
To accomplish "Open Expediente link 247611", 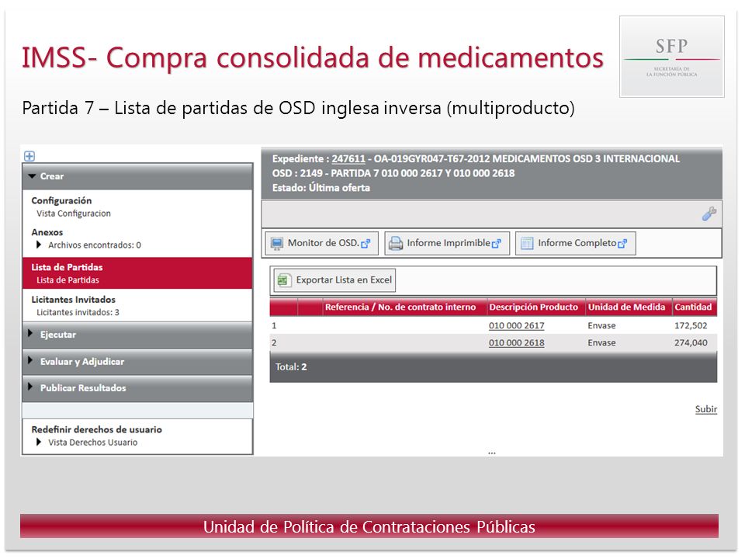I will 348,158.
